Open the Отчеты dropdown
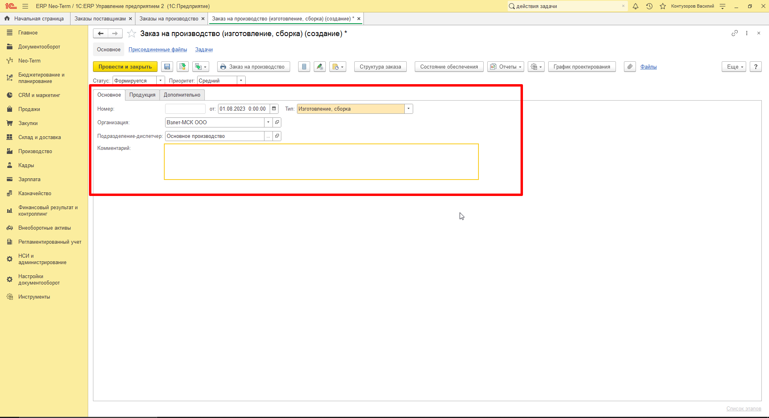The image size is (769, 418). tap(506, 67)
